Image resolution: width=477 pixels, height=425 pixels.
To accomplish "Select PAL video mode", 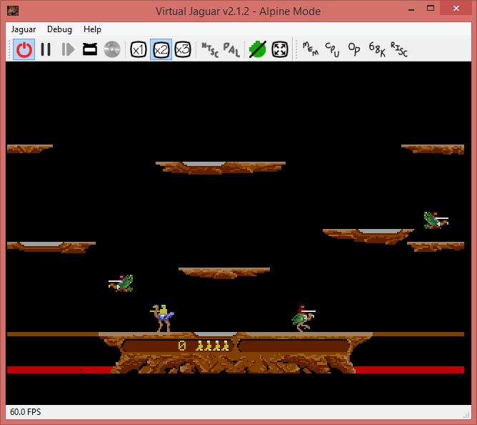I will (231, 49).
